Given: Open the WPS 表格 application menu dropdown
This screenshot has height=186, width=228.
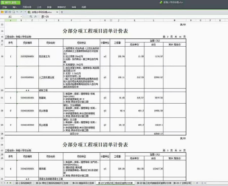Looking at the screenshot, I should 19,3.
